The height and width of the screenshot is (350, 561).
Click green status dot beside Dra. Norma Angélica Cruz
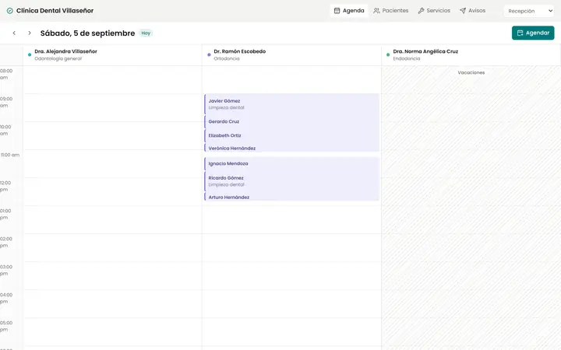click(x=388, y=54)
